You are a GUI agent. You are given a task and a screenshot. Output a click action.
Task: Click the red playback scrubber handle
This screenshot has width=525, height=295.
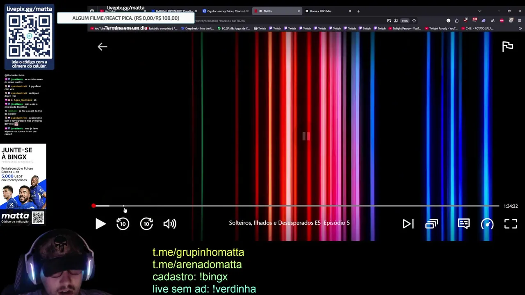pos(94,206)
